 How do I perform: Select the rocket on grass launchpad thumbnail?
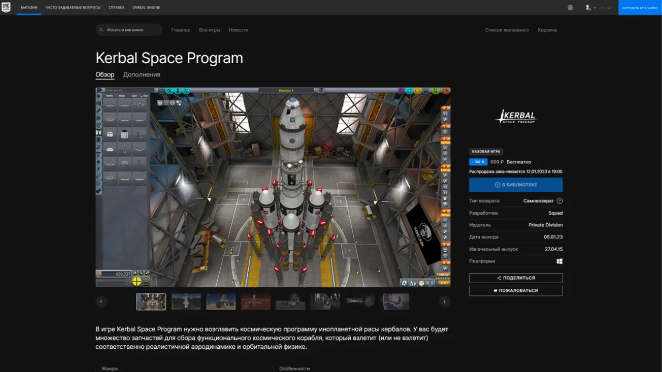pos(186,302)
